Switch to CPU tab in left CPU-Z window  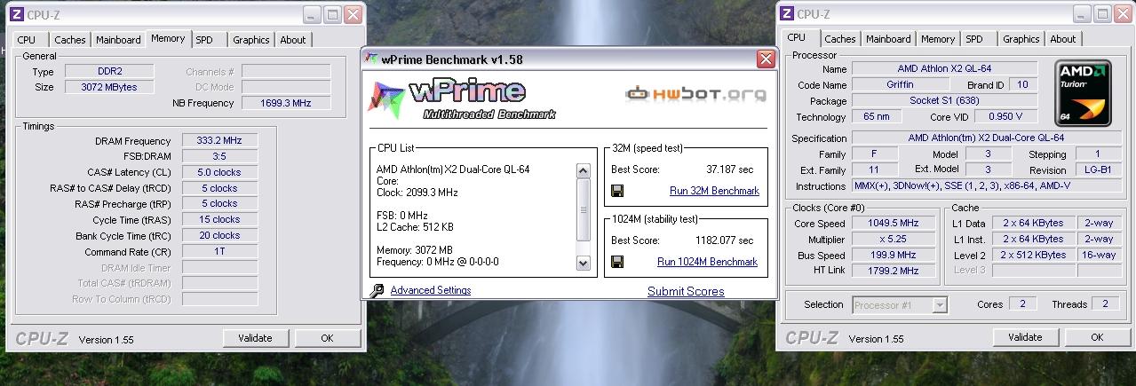coord(27,40)
